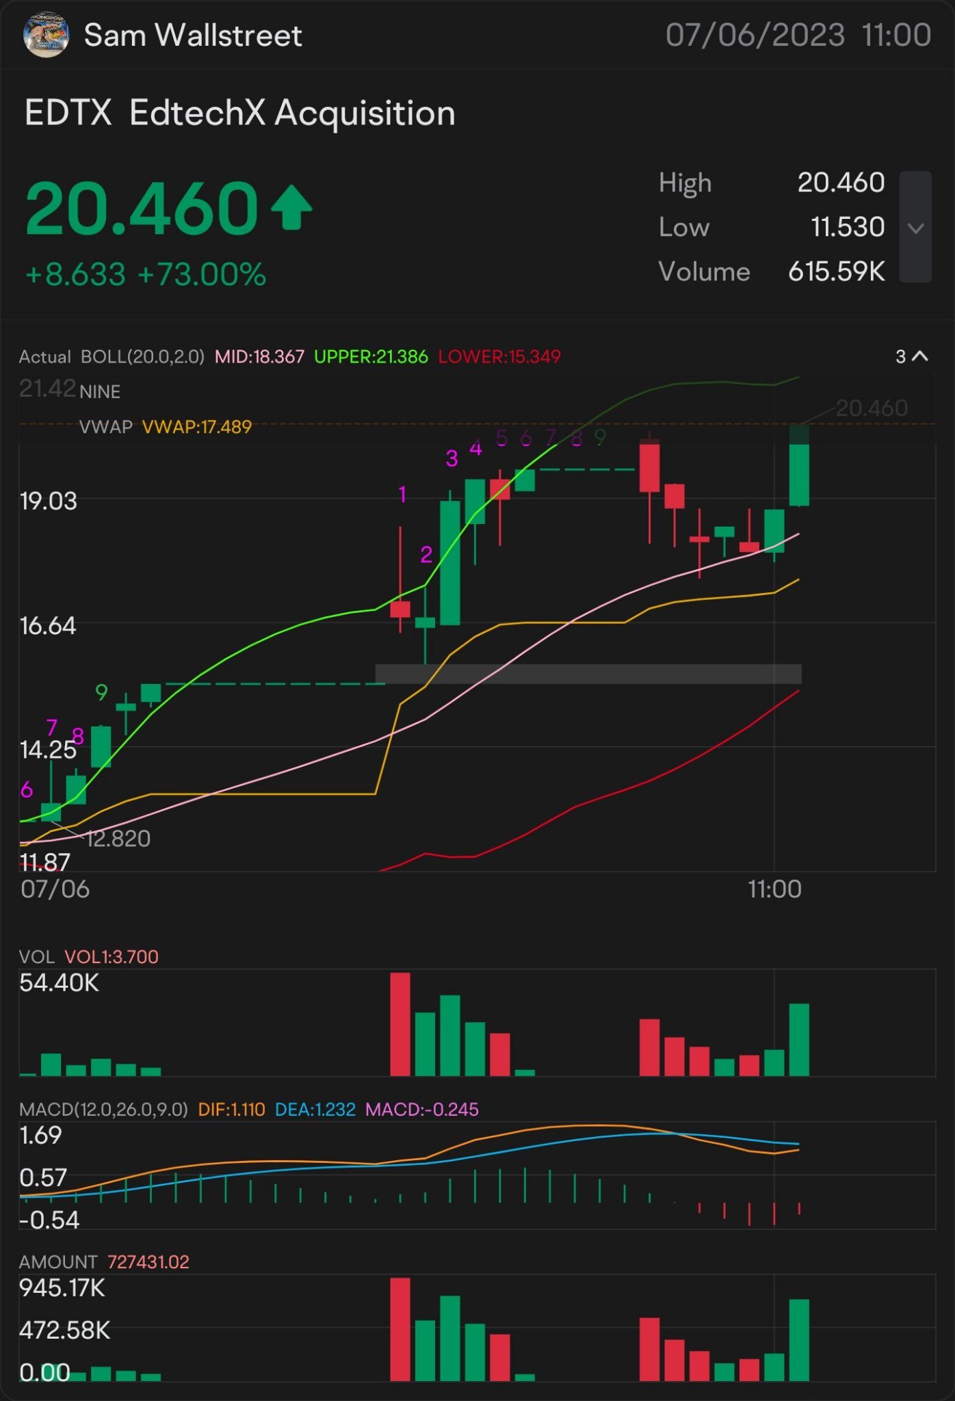Open the AMOUNT indicator label
Viewport: 955px width, 1401px height.
[58, 1262]
